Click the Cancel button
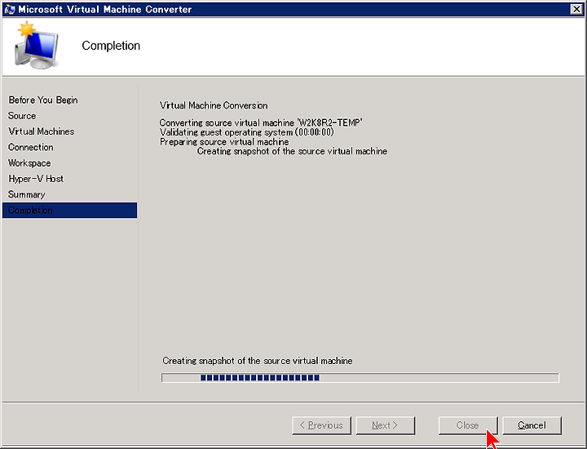The image size is (587, 449). 532,425
